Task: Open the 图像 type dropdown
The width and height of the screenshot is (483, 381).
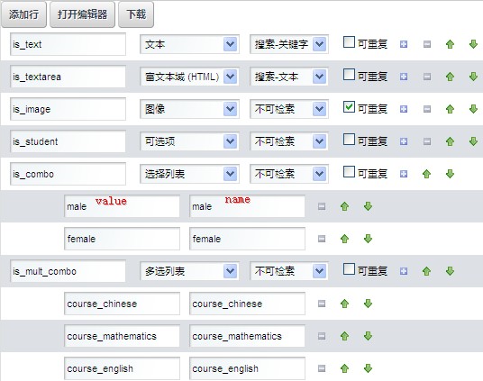Action: pyautogui.click(x=189, y=109)
